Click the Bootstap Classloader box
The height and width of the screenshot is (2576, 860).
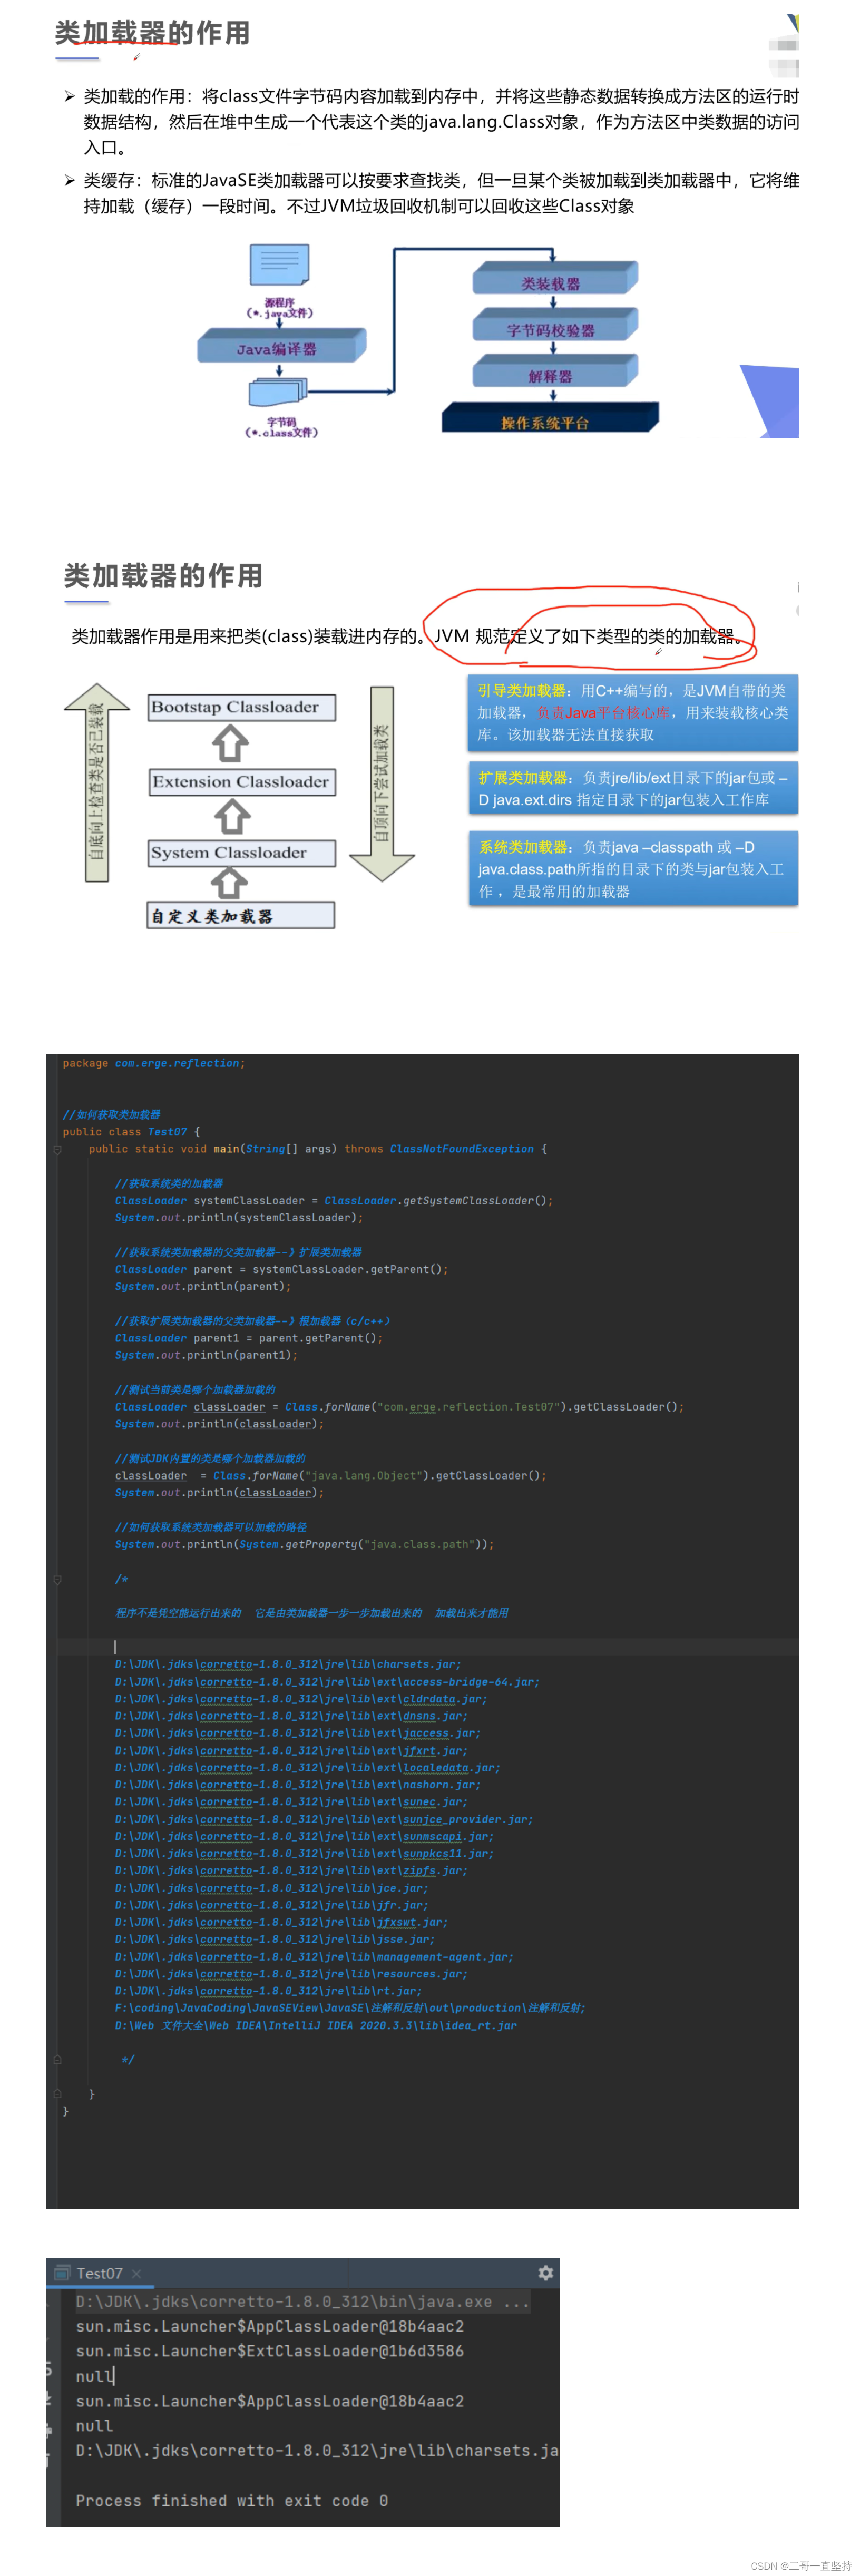[242, 707]
